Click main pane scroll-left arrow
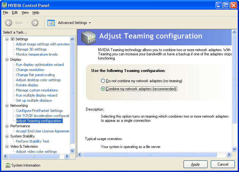Screen dimensions: 239x172 click(x=80, y=155)
